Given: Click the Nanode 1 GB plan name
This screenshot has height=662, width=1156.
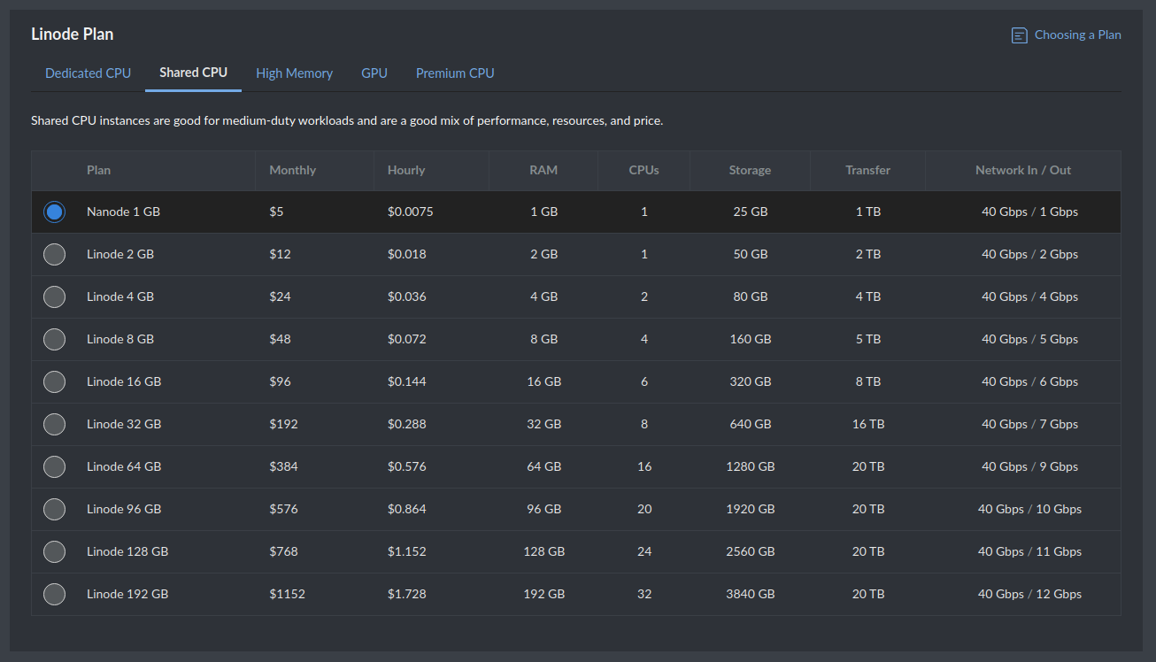Looking at the screenshot, I should pyautogui.click(x=123, y=212).
